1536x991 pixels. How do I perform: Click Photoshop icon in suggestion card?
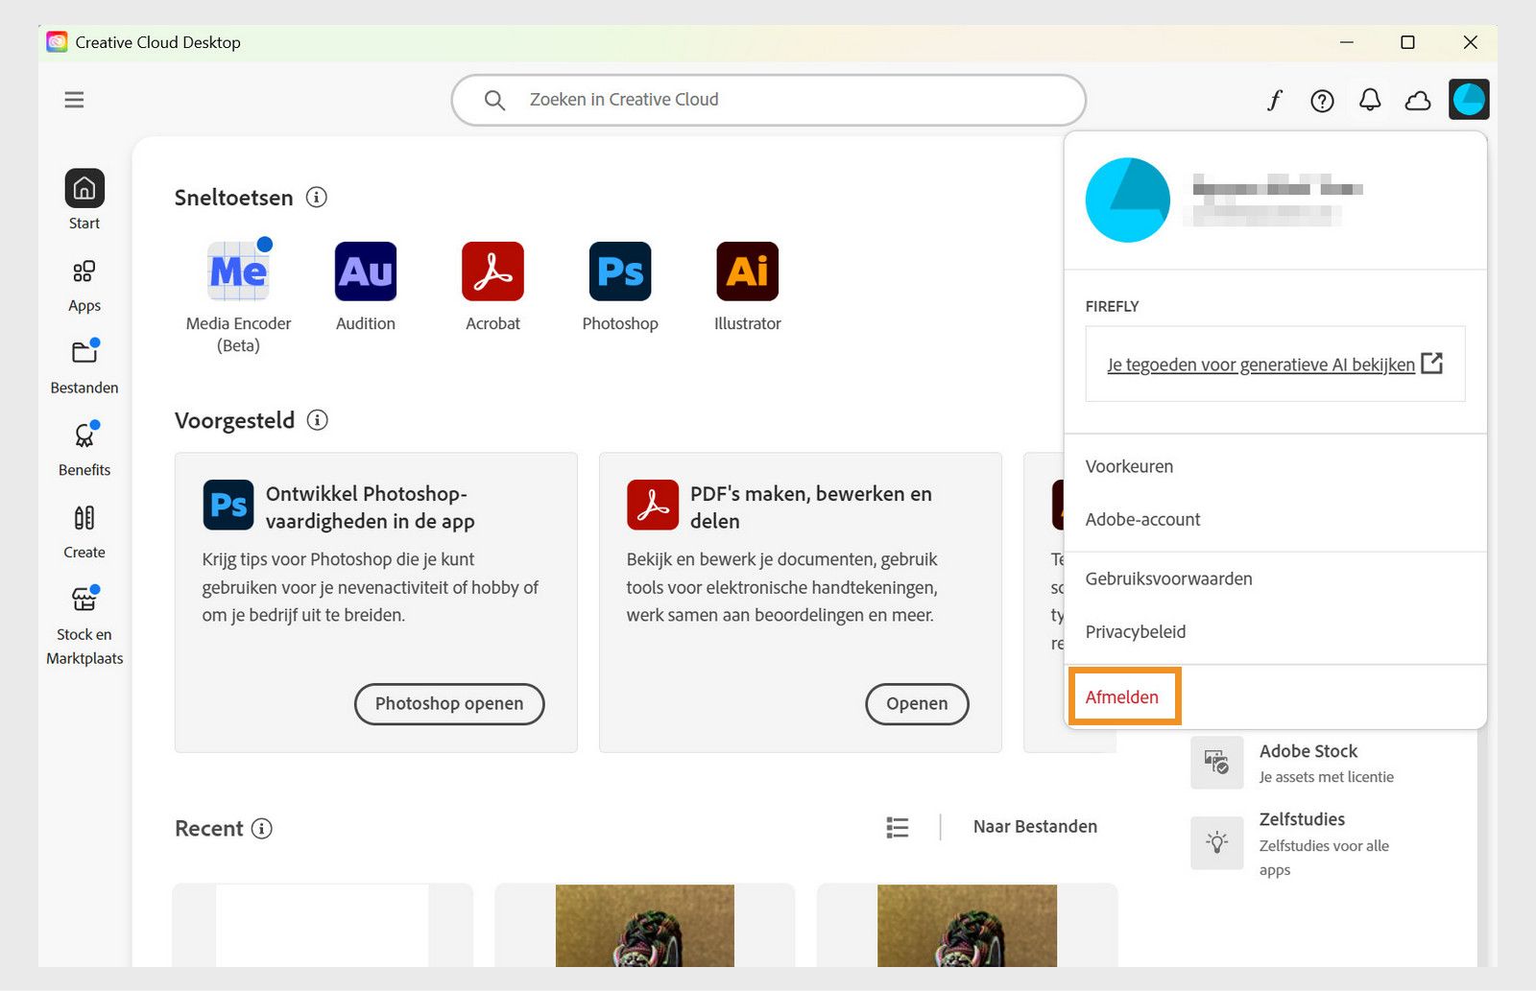[228, 505]
